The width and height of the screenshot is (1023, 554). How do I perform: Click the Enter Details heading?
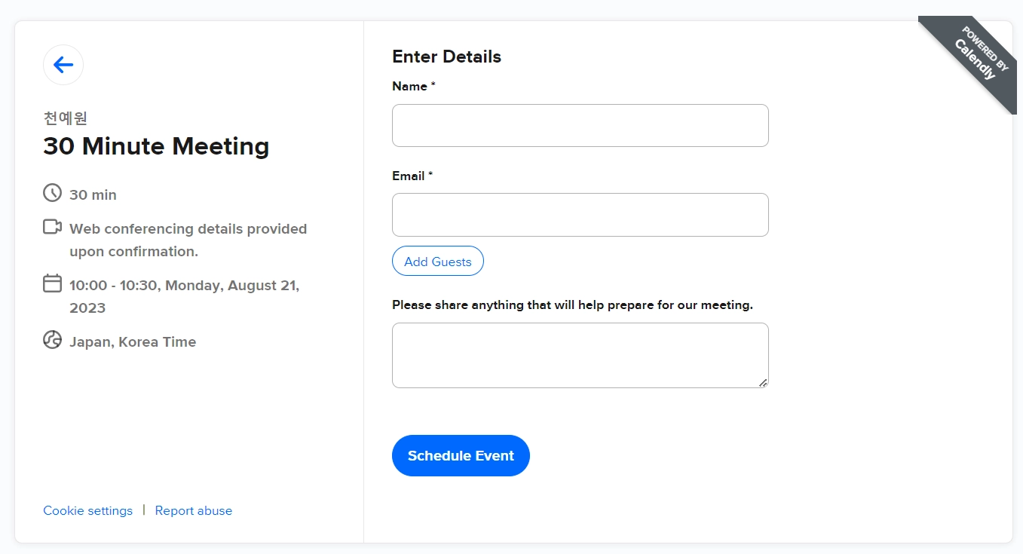pyautogui.click(x=446, y=57)
